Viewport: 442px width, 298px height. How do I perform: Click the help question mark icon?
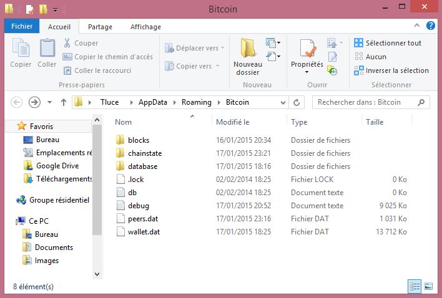tap(430, 26)
